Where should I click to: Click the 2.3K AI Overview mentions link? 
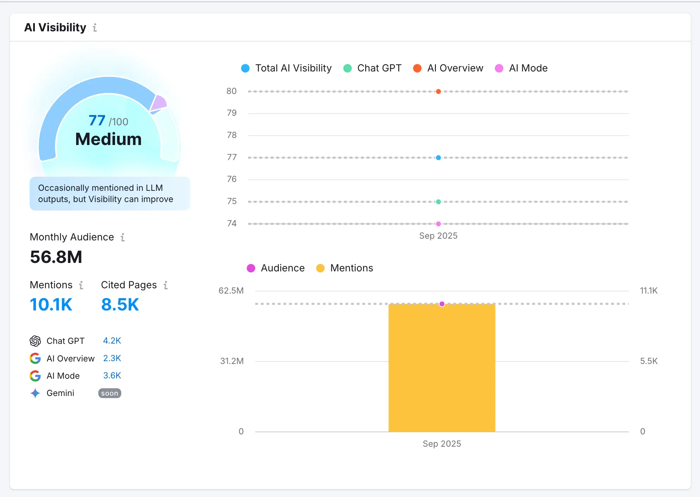click(x=112, y=358)
